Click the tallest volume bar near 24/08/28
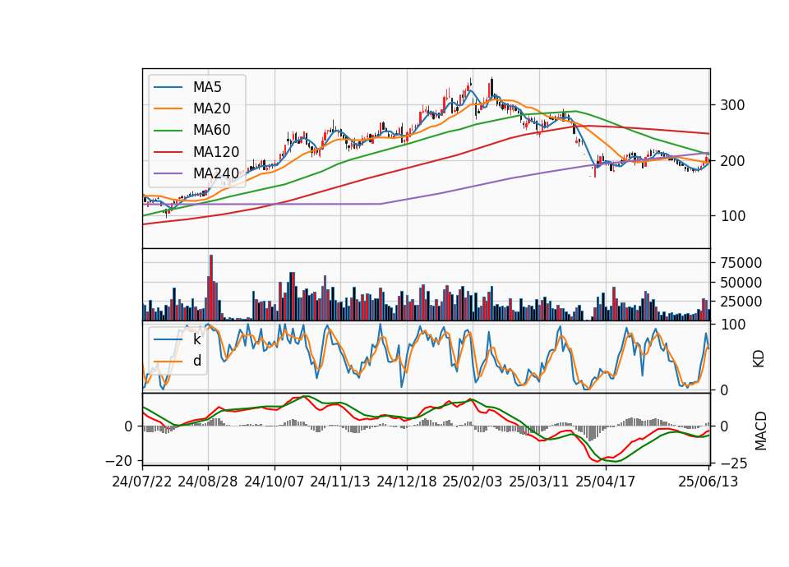Image resolution: width=789 pixels, height=567 pixels. pyautogui.click(x=211, y=288)
